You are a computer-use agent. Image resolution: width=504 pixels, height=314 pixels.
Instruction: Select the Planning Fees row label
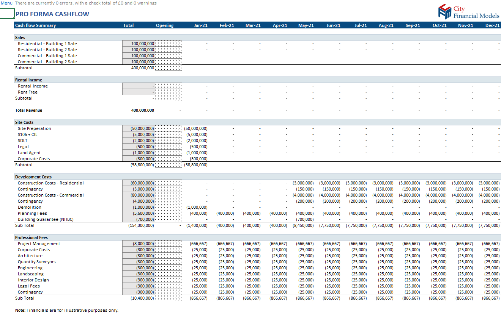coord(32,213)
